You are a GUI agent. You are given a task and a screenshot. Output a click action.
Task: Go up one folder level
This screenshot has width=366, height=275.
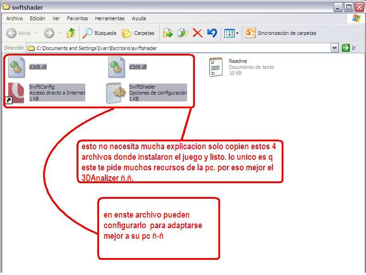click(71, 33)
